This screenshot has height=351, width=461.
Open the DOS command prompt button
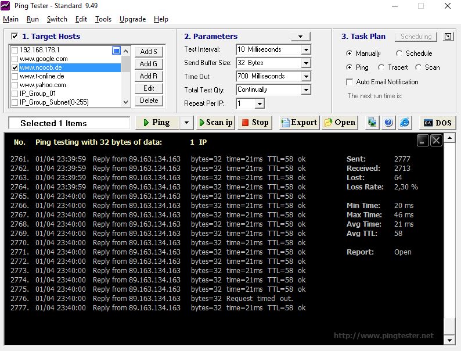click(437, 123)
